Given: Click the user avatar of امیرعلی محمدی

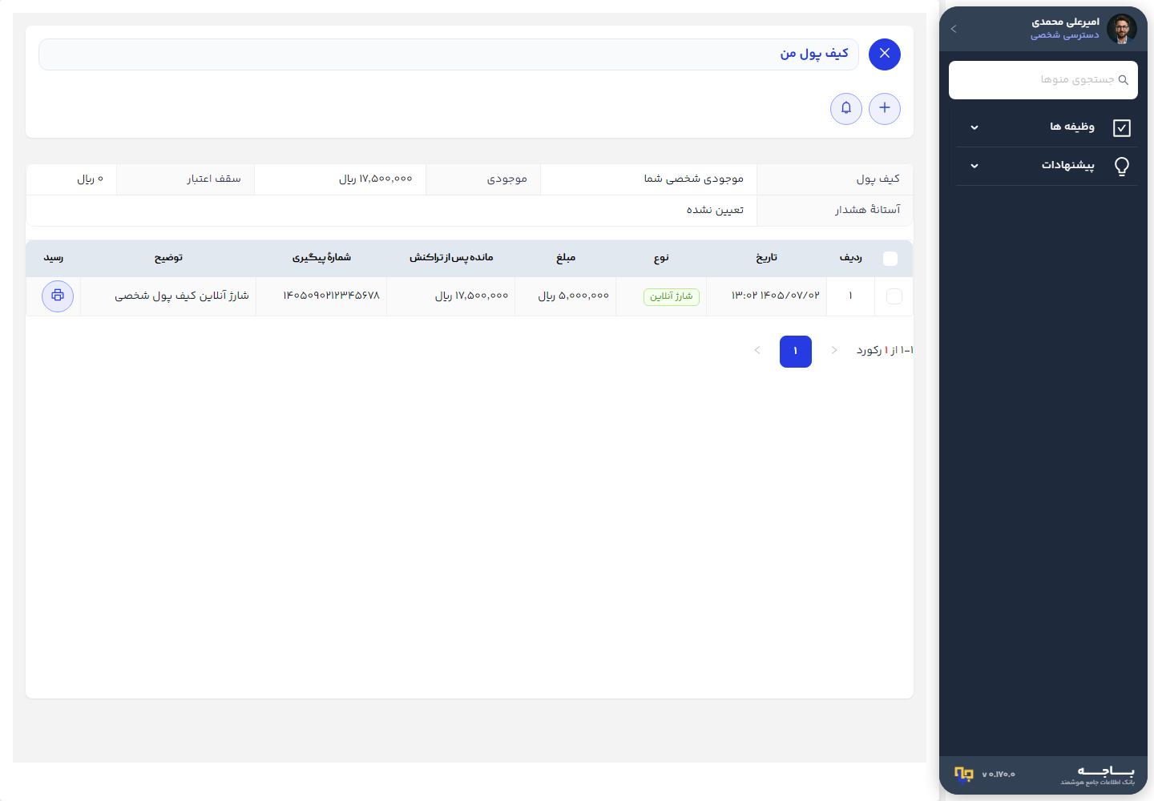Looking at the screenshot, I should point(1122,29).
